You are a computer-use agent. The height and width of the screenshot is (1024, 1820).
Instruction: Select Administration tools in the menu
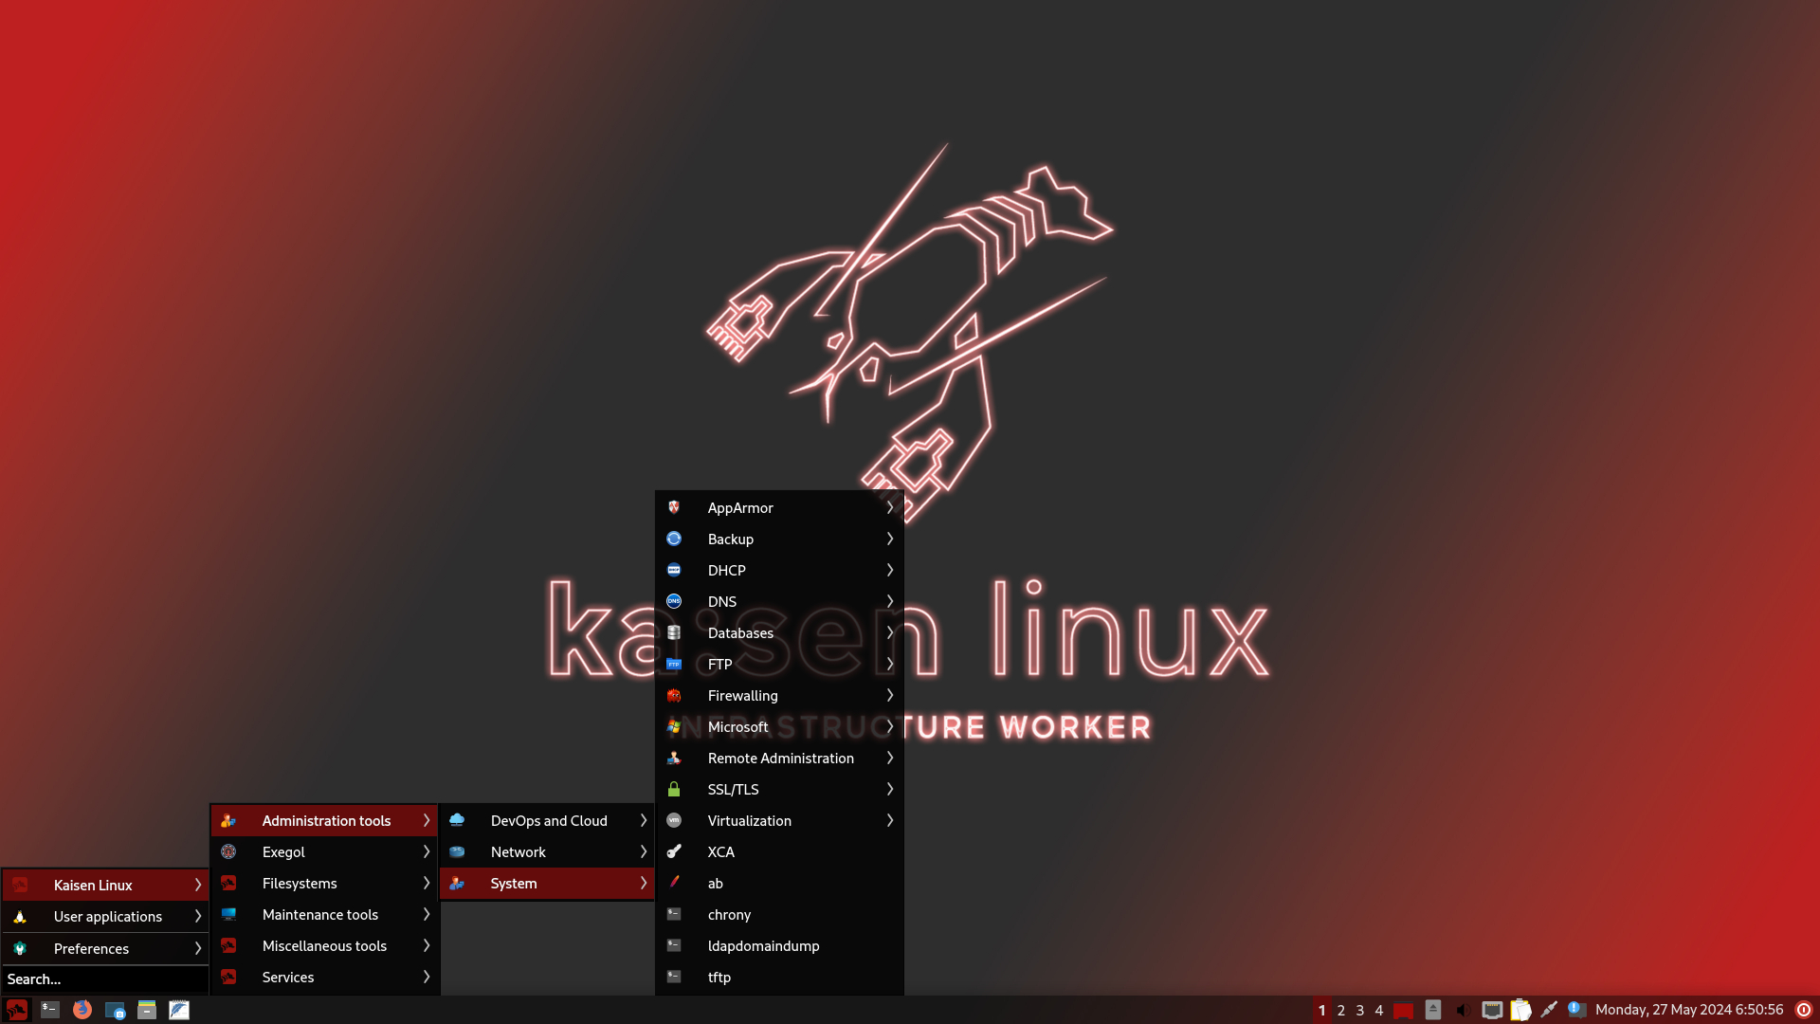(x=324, y=820)
